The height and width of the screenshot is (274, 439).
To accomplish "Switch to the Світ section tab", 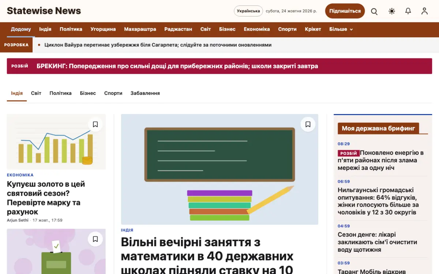I will pos(36,93).
